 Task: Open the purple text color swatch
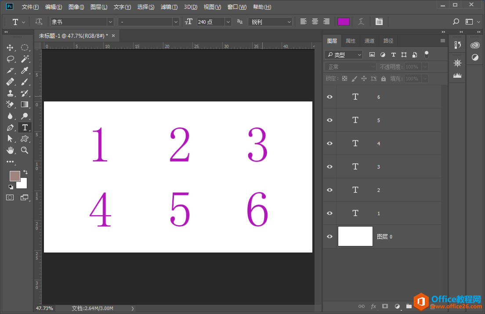pyautogui.click(x=344, y=22)
